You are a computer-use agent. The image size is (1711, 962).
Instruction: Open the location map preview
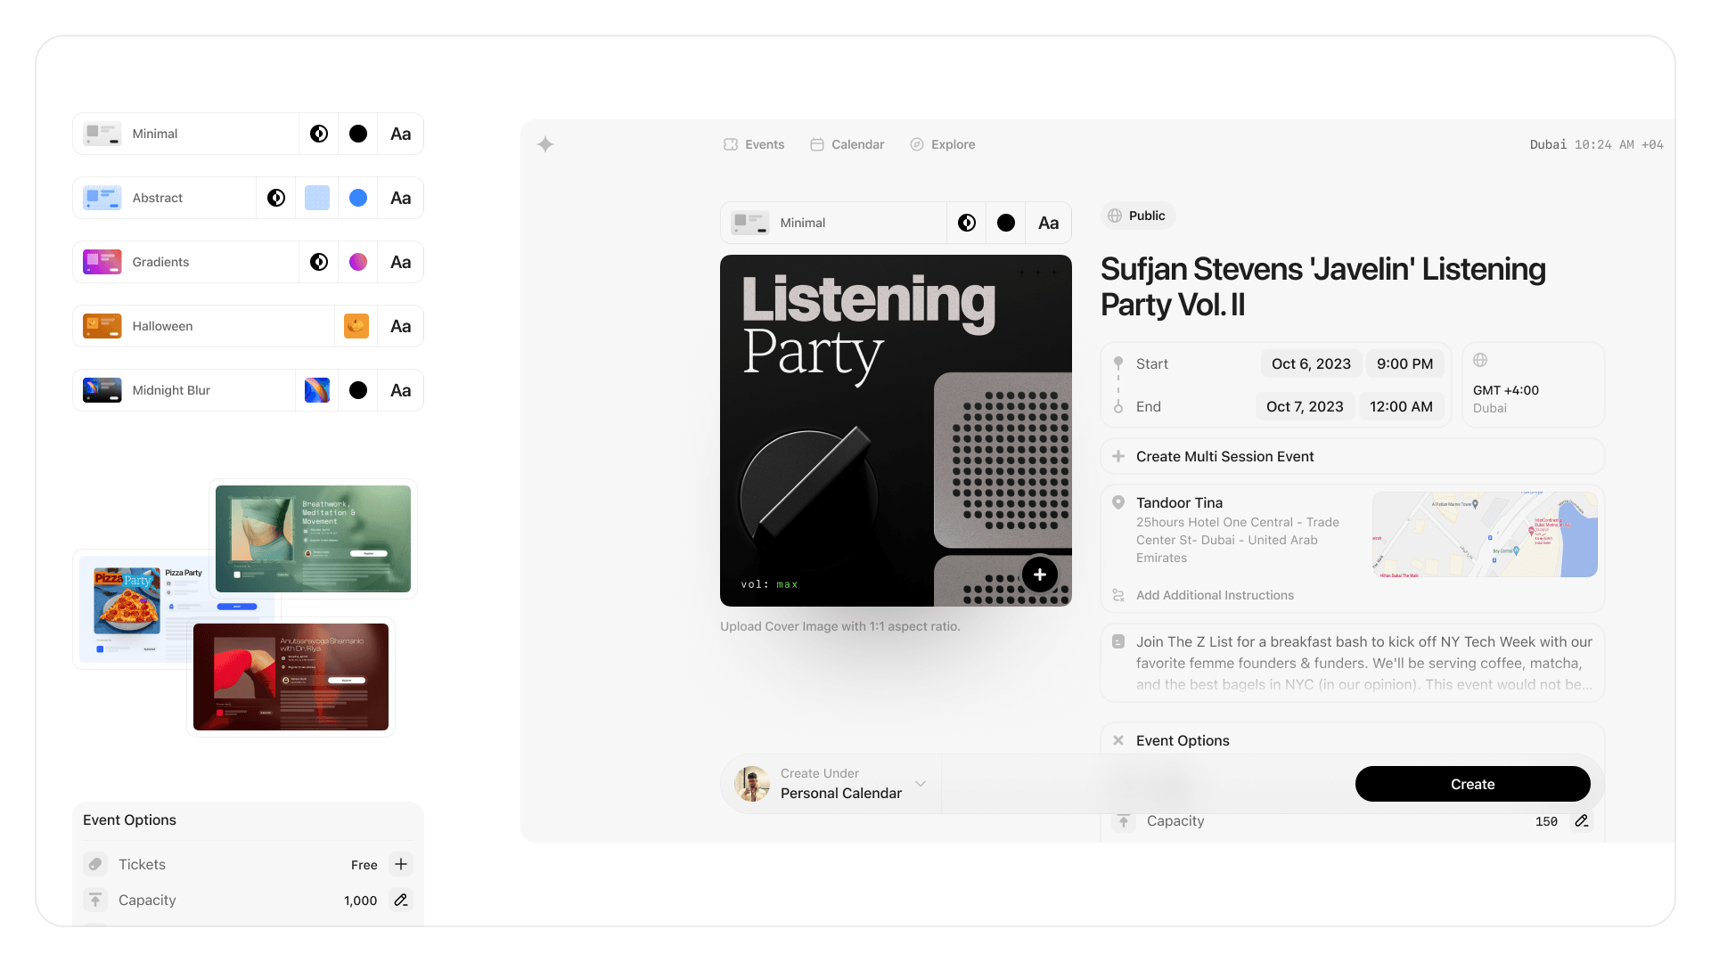(1485, 534)
